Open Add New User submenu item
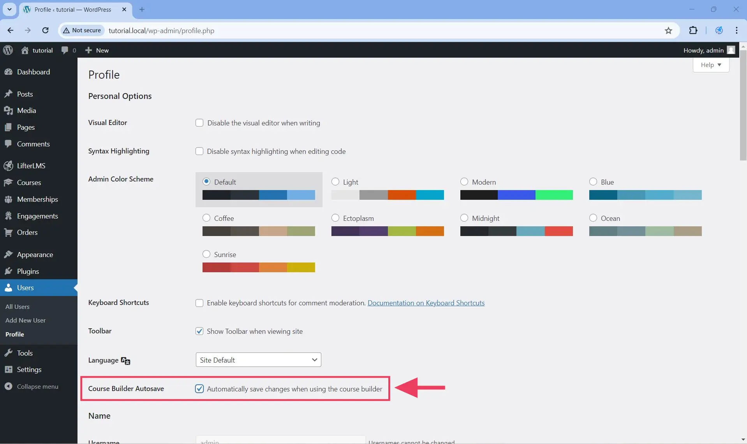This screenshot has height=444, width=747. tap(25, 321)
